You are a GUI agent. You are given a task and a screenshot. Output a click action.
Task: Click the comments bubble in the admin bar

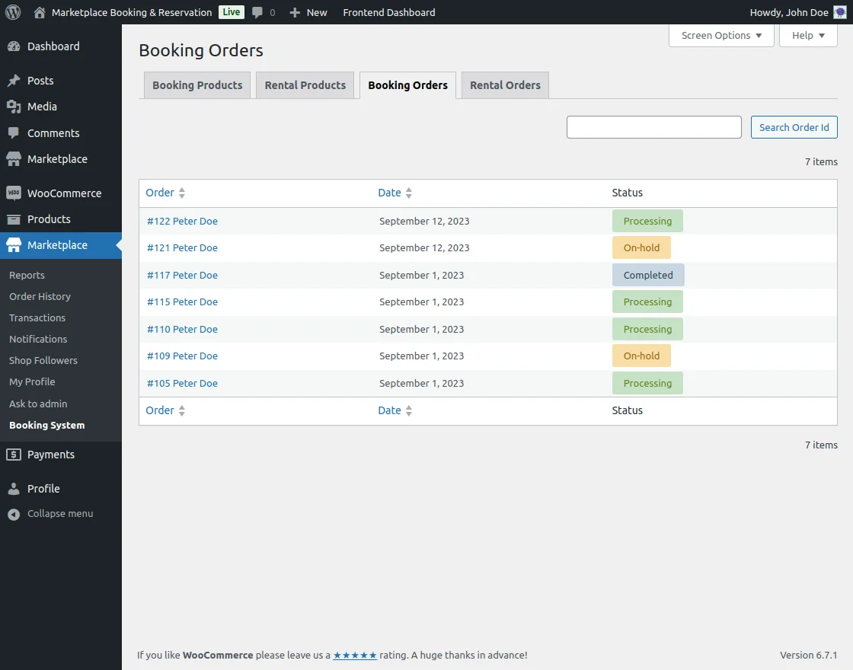click(259, 12)
